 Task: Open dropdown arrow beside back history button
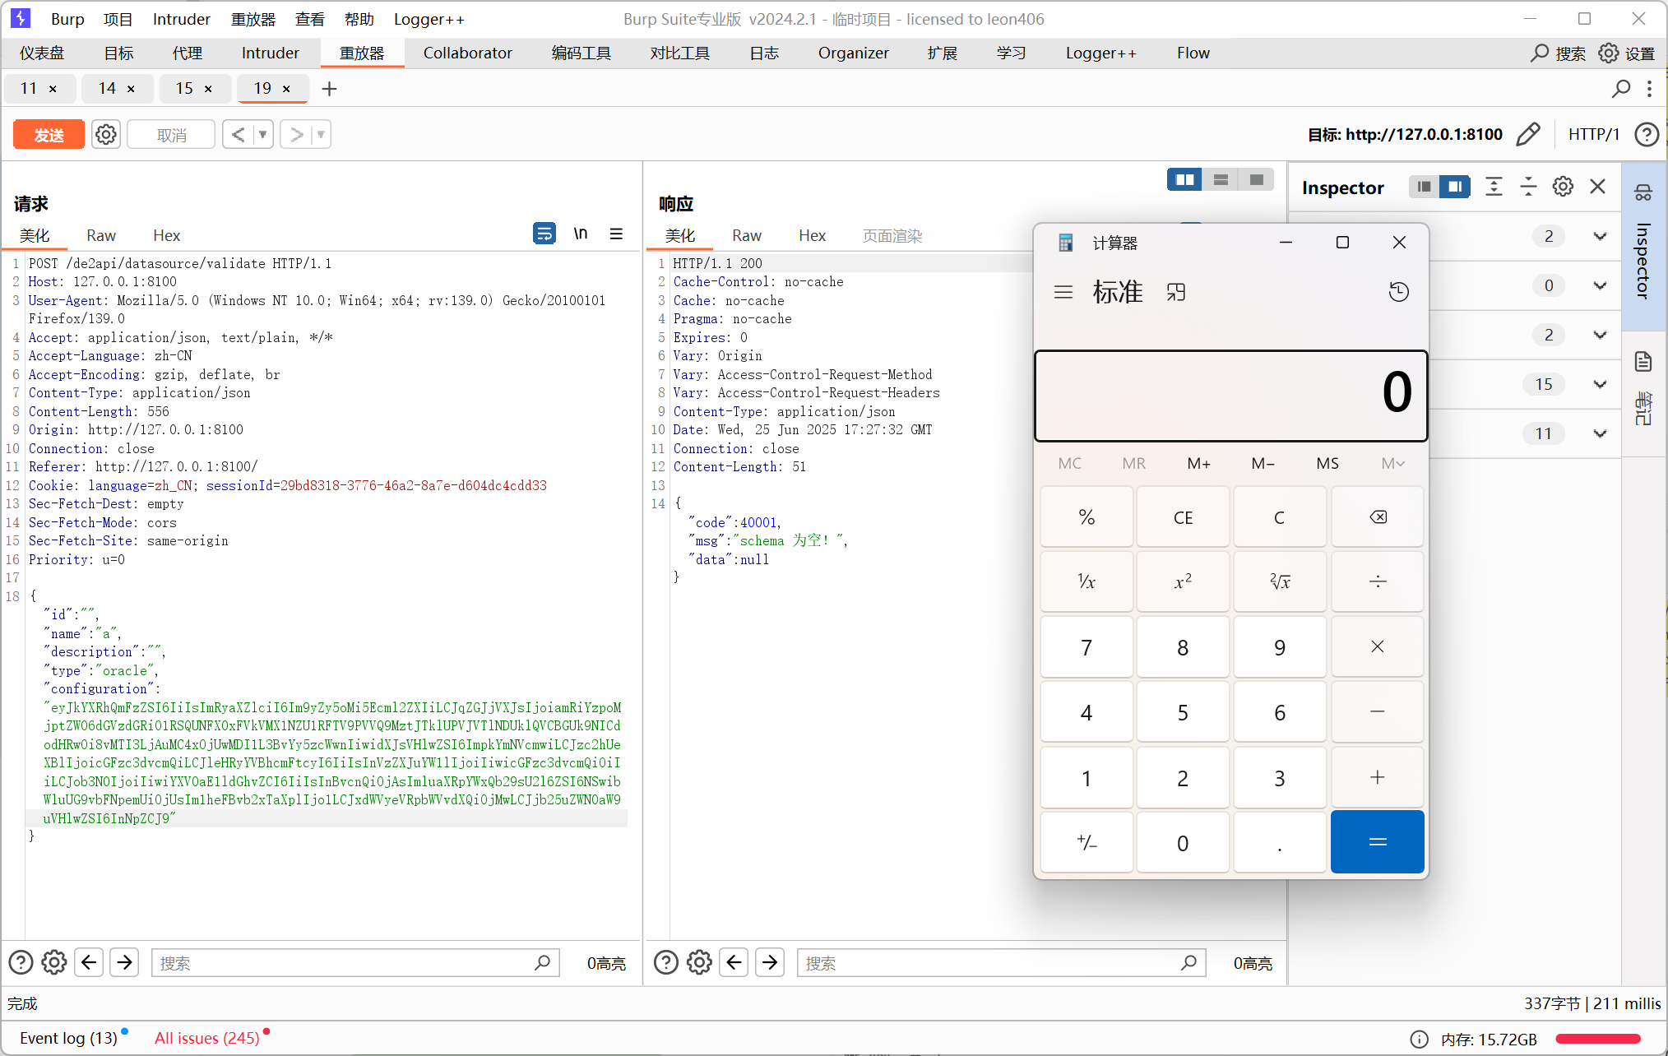pyautogui.click(x=263, y=134)
